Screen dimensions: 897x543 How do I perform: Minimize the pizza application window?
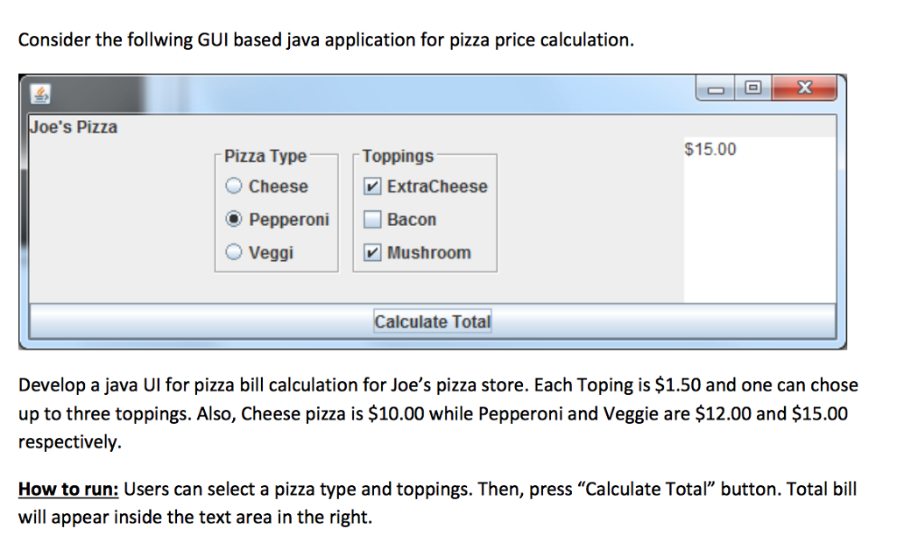point(714,88)
